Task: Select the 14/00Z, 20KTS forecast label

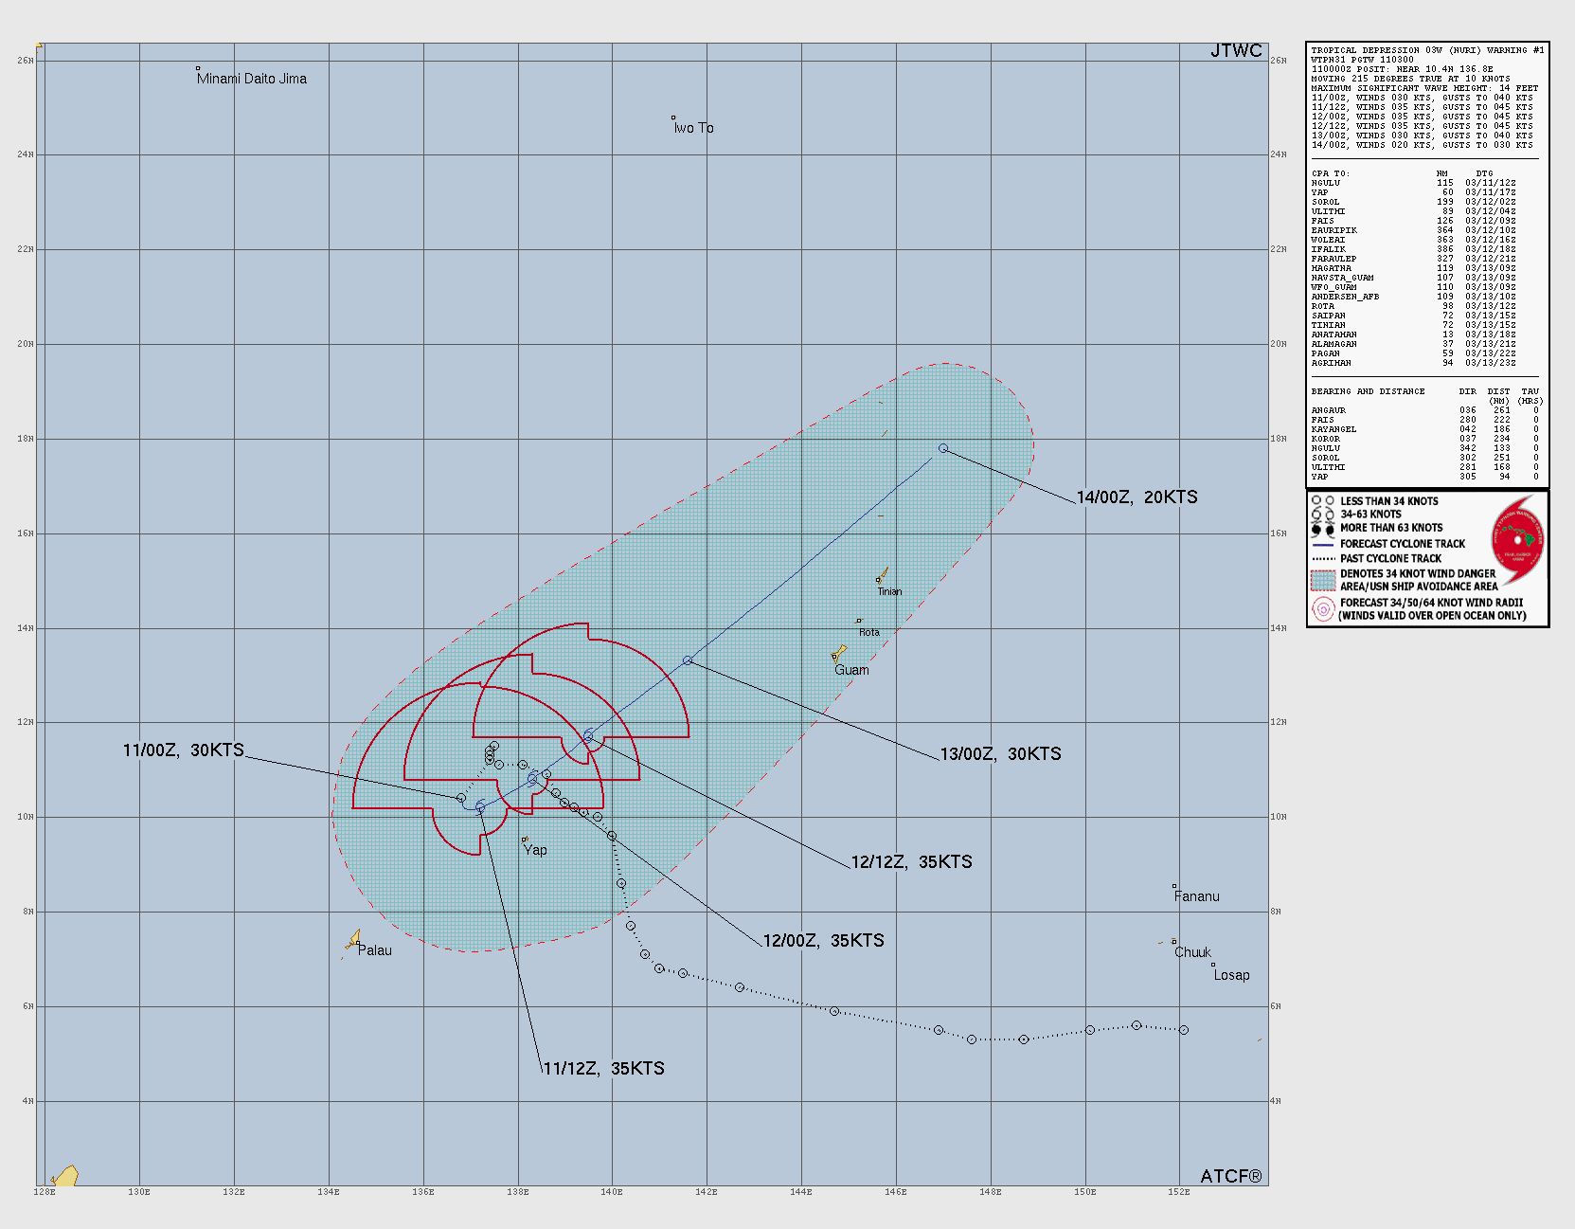Action: click(1137, 497)
